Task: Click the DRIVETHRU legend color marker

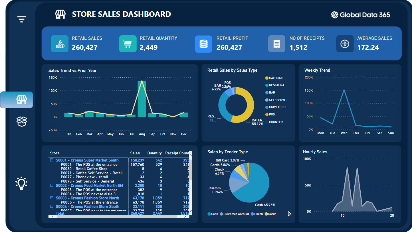Action: pos(267,107)
